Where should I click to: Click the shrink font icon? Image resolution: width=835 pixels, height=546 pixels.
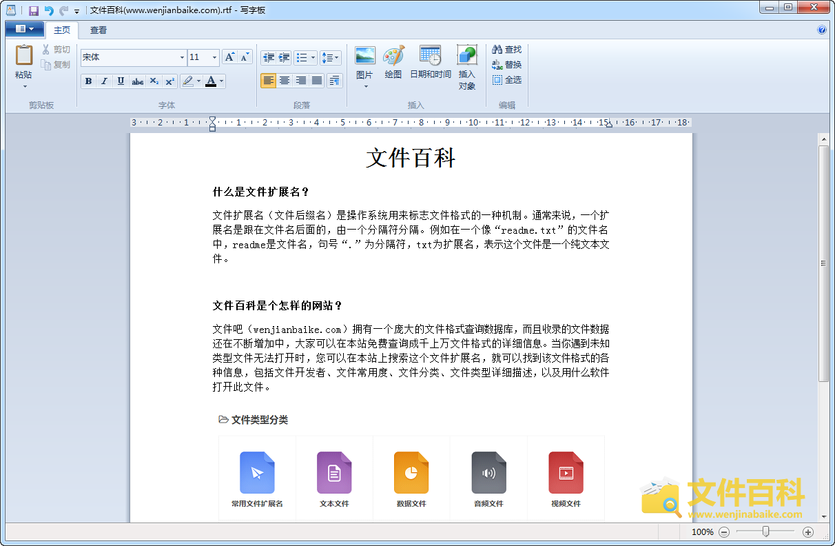[x=245, y=57]
